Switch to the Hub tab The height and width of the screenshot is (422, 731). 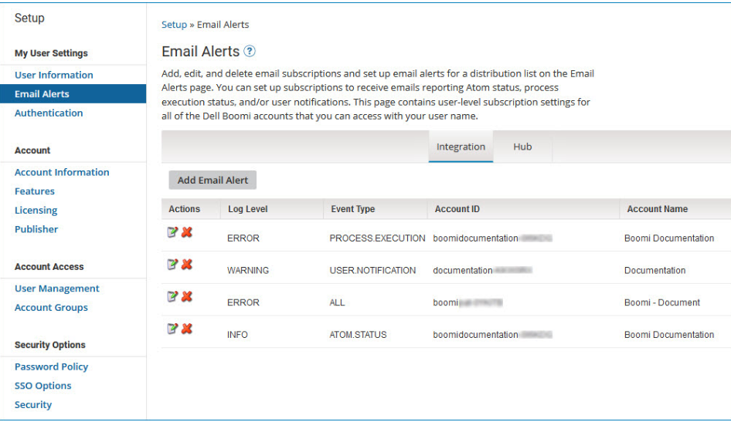click(522, 147)
